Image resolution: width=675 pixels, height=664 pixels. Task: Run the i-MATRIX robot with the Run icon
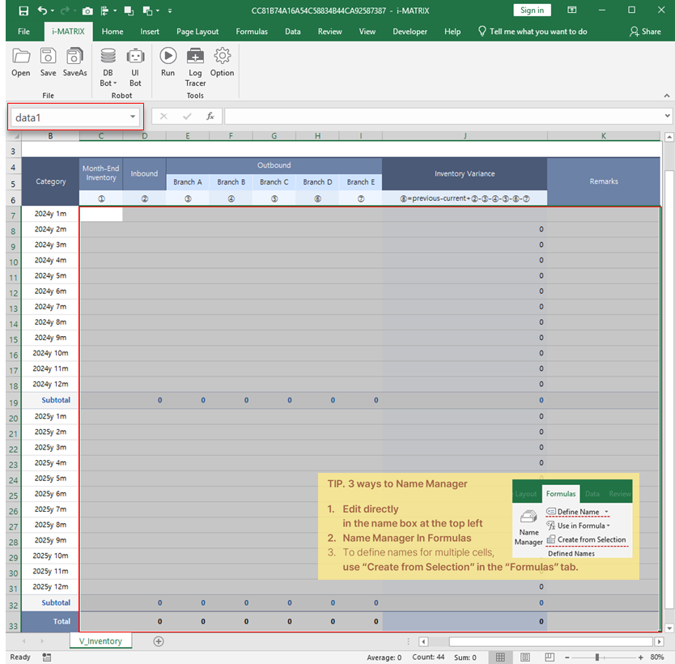168,57
